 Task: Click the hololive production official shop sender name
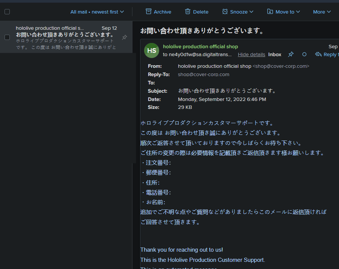[201, 46]
